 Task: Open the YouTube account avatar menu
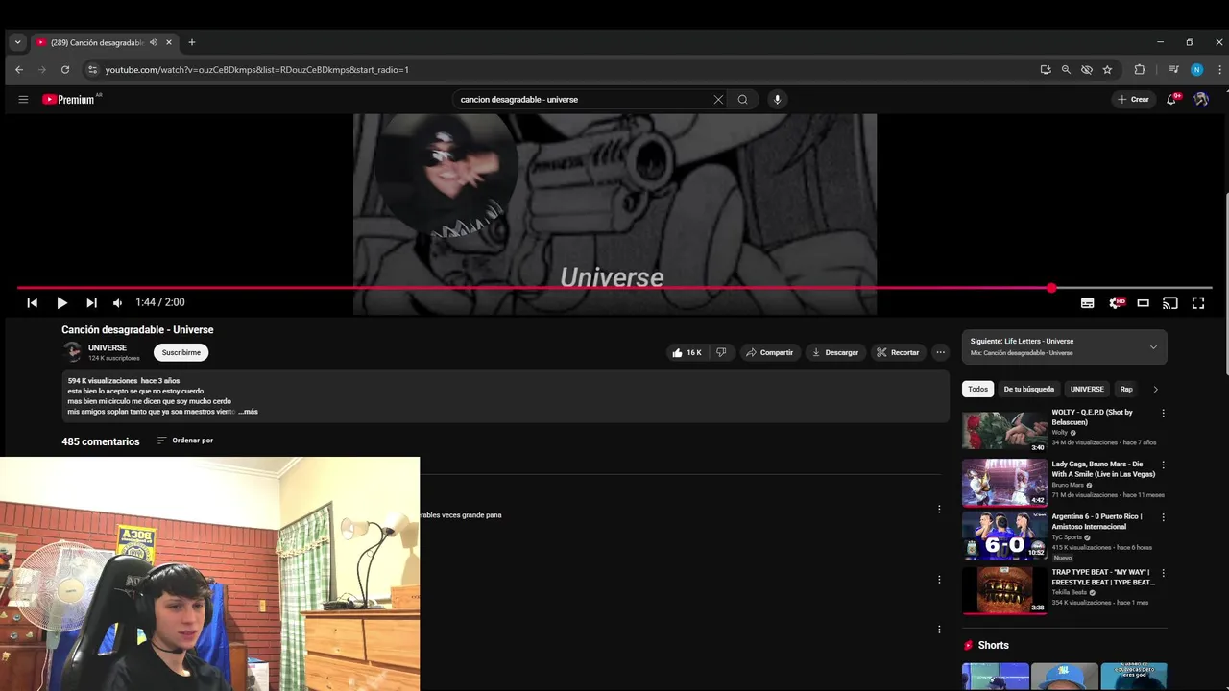pos(1200,99)
